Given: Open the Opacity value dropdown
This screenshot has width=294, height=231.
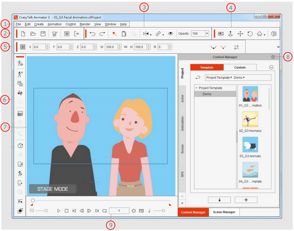Looking at the screenshot, I should tap(207, 34).
